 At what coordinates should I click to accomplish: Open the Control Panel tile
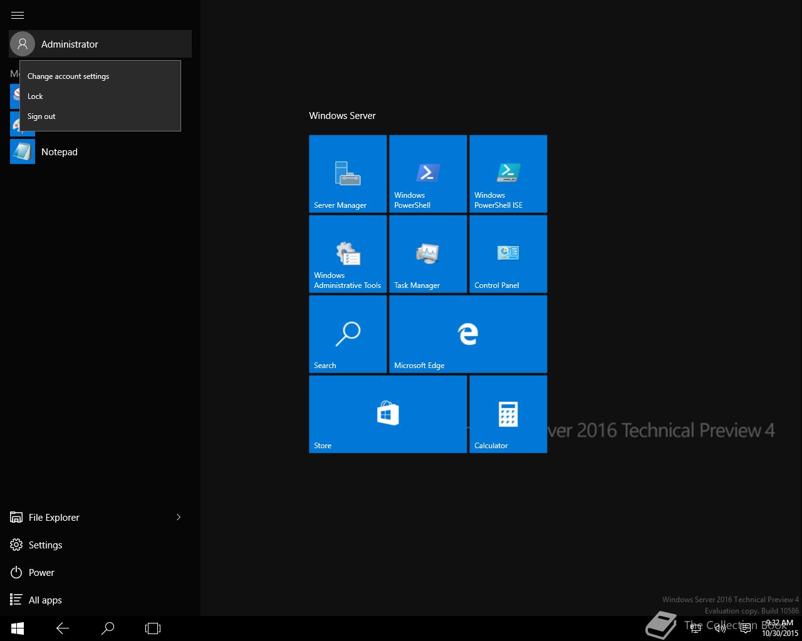coord(508,254)
